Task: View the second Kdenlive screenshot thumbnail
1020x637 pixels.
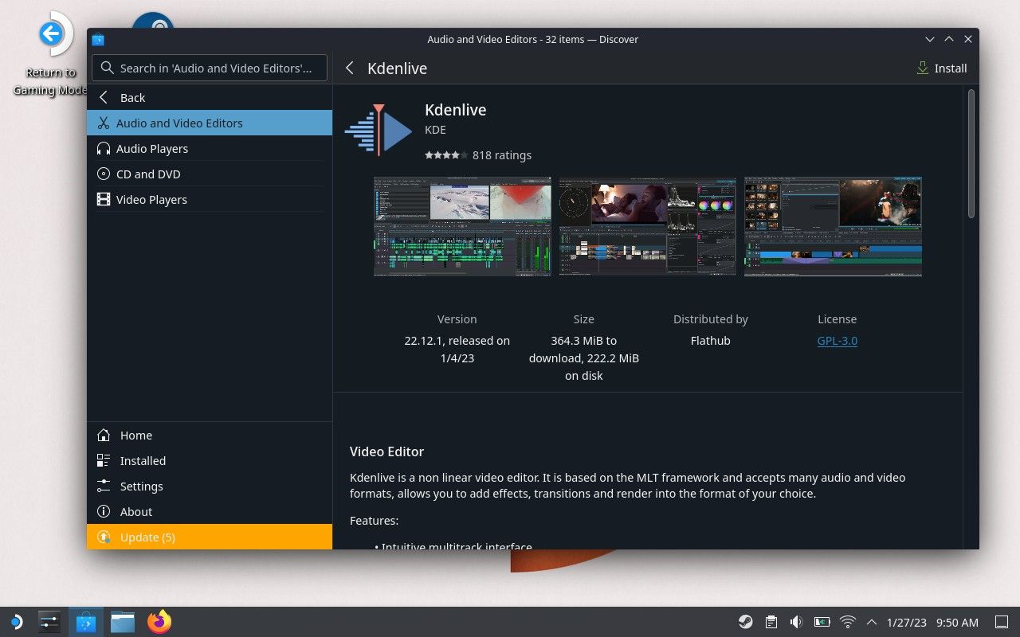Action: (x=647, y=226)
